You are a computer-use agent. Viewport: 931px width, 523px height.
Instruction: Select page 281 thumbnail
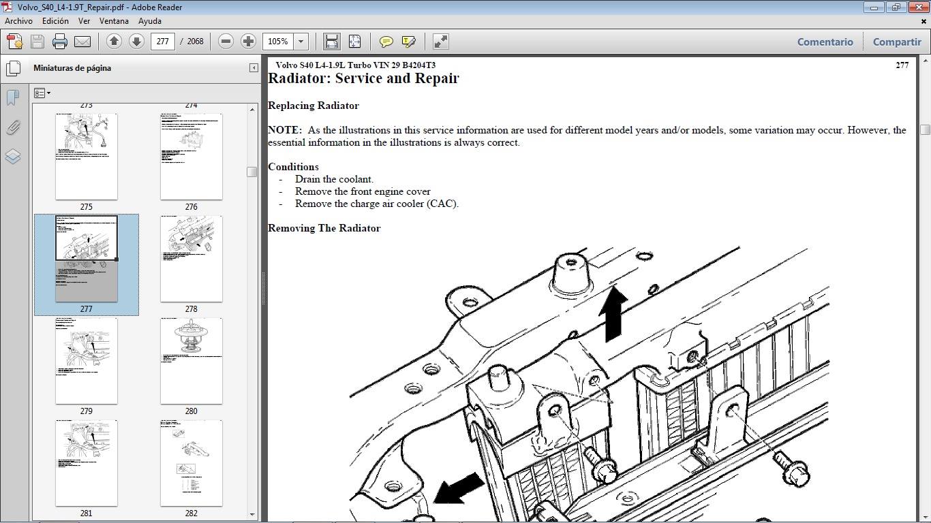[86, 463]
